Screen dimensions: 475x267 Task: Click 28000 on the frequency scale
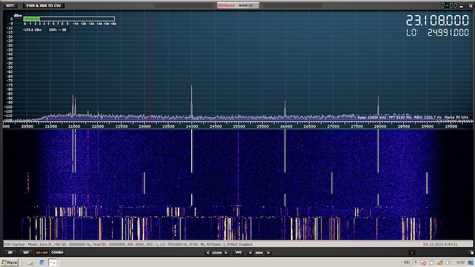point(379,126)
